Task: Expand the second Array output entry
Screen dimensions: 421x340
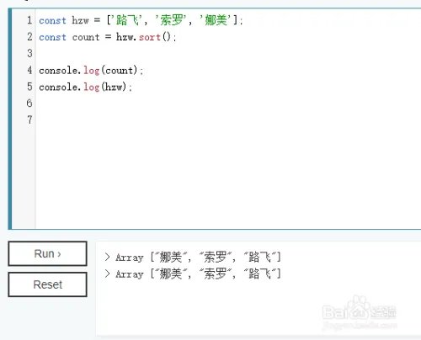Action: click(x=107, y=274)
